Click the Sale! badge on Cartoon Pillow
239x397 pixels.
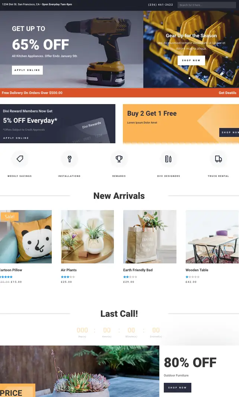(x=9, y=216)
